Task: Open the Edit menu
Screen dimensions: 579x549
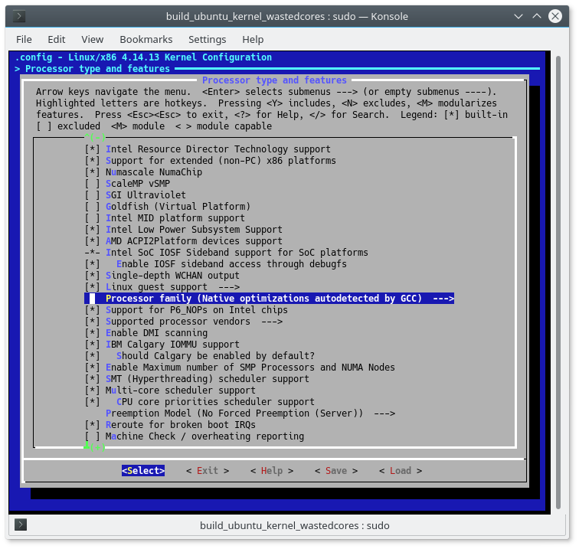Action: pos(57,39)
